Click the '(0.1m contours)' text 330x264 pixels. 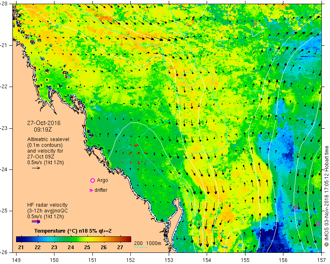pyautogui.click(x=45, y=145)
